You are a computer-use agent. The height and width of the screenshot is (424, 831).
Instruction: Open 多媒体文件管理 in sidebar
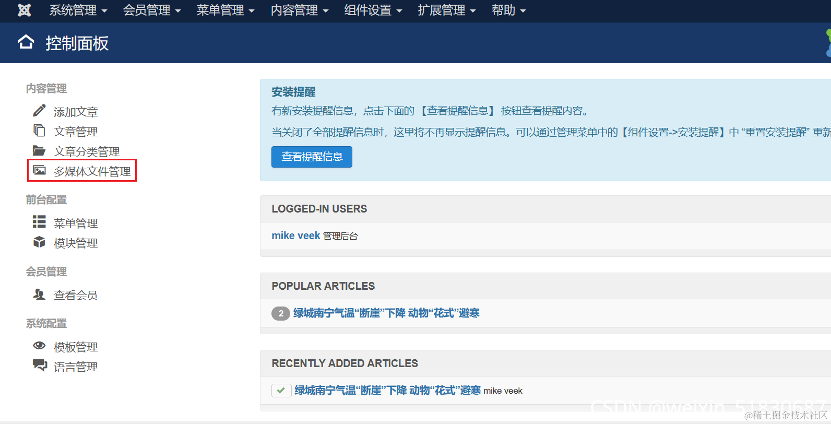[x=92, y=171]
